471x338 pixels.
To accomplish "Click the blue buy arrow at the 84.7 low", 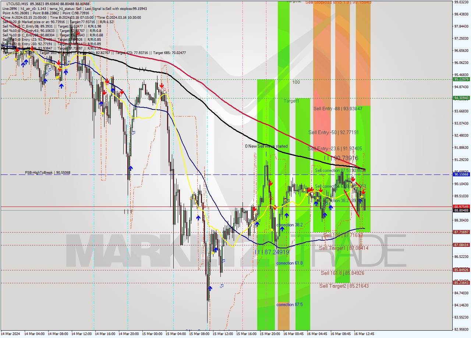I will [209, 288].
